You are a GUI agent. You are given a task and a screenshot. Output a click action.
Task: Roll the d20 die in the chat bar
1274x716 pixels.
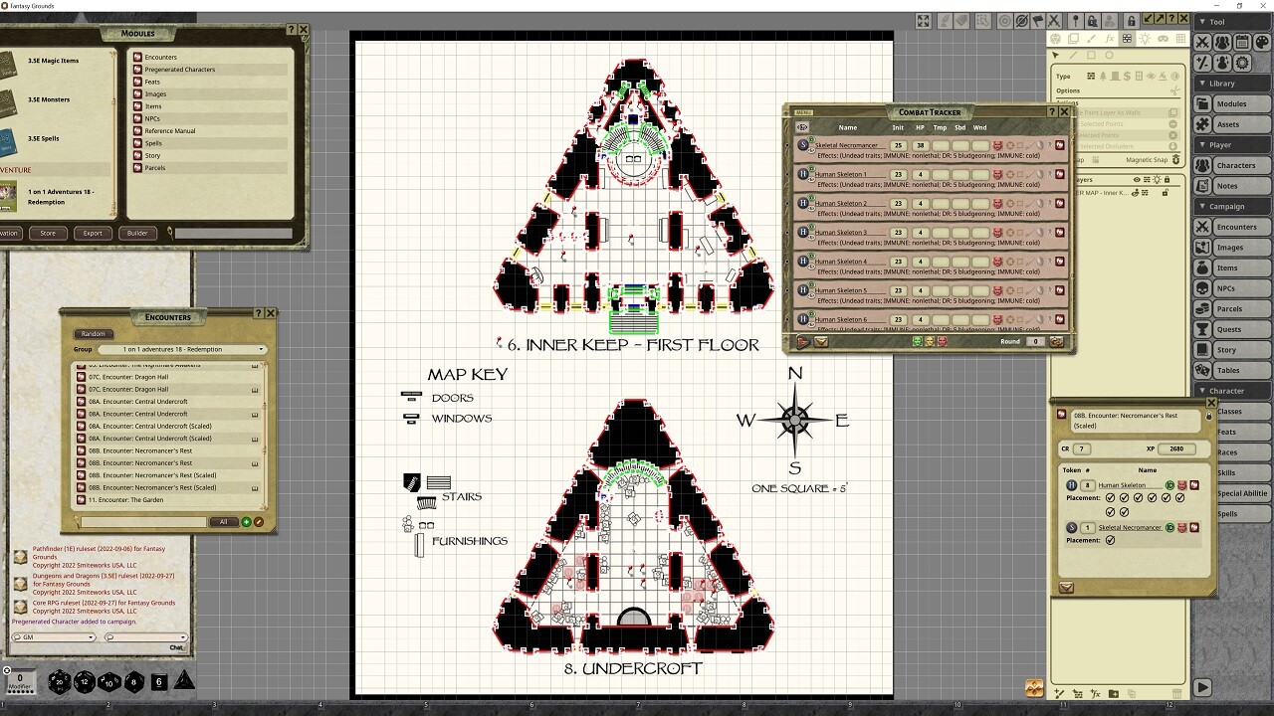59,682
